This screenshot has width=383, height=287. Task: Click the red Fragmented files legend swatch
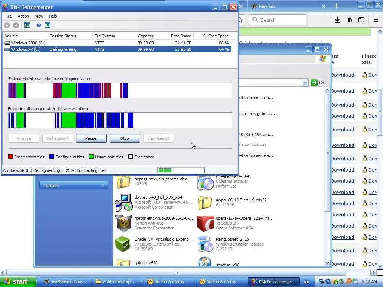10,157
